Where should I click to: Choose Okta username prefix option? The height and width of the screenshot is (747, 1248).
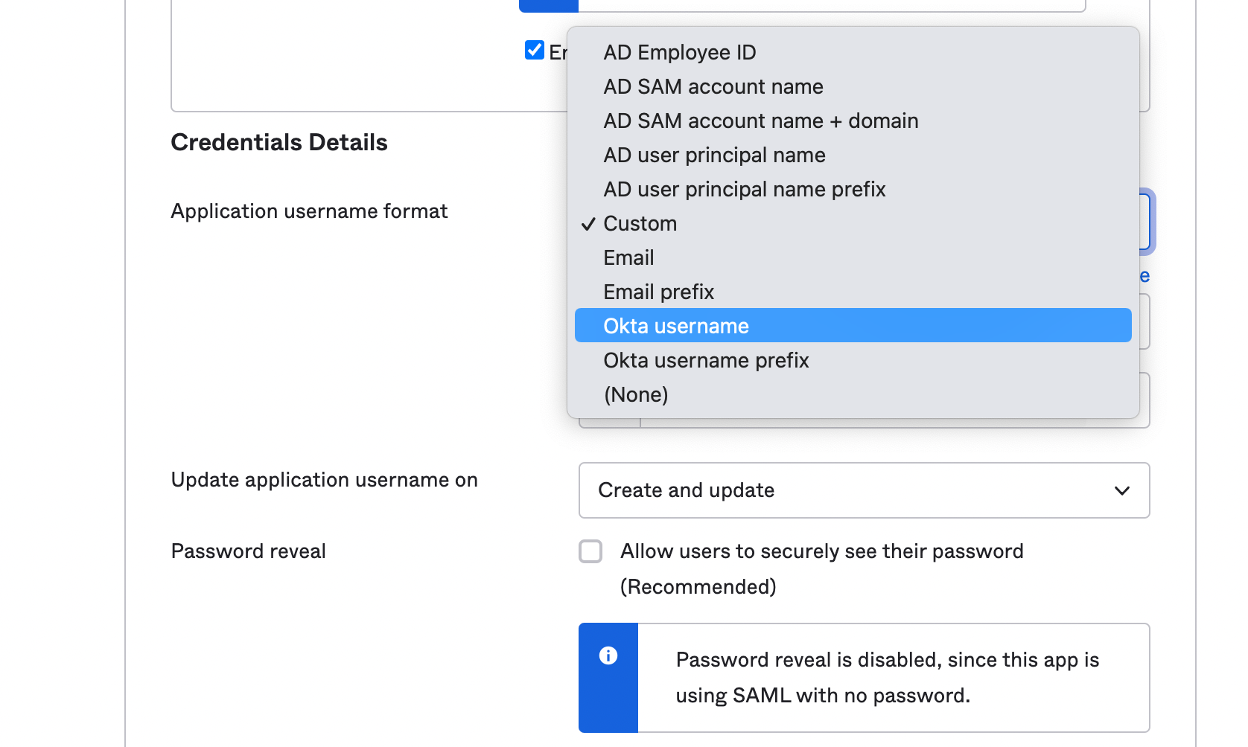tap(705, 361)
